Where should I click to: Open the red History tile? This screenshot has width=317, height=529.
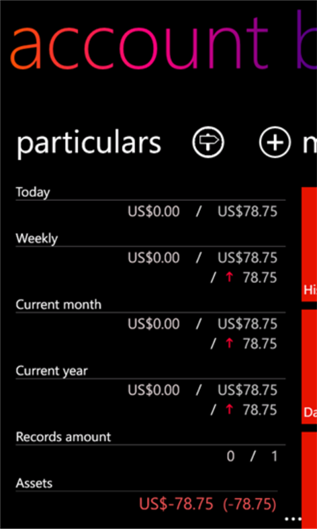[309, 244]
